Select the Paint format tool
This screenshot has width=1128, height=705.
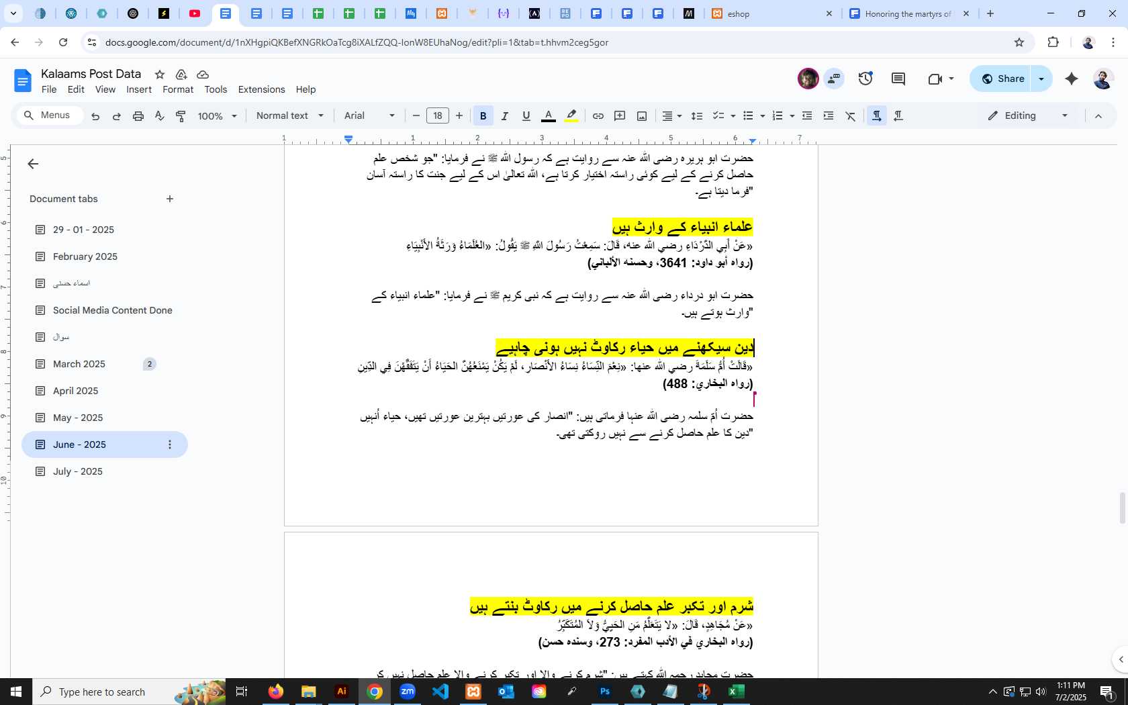pyautogui.click(x=181, y=116)
